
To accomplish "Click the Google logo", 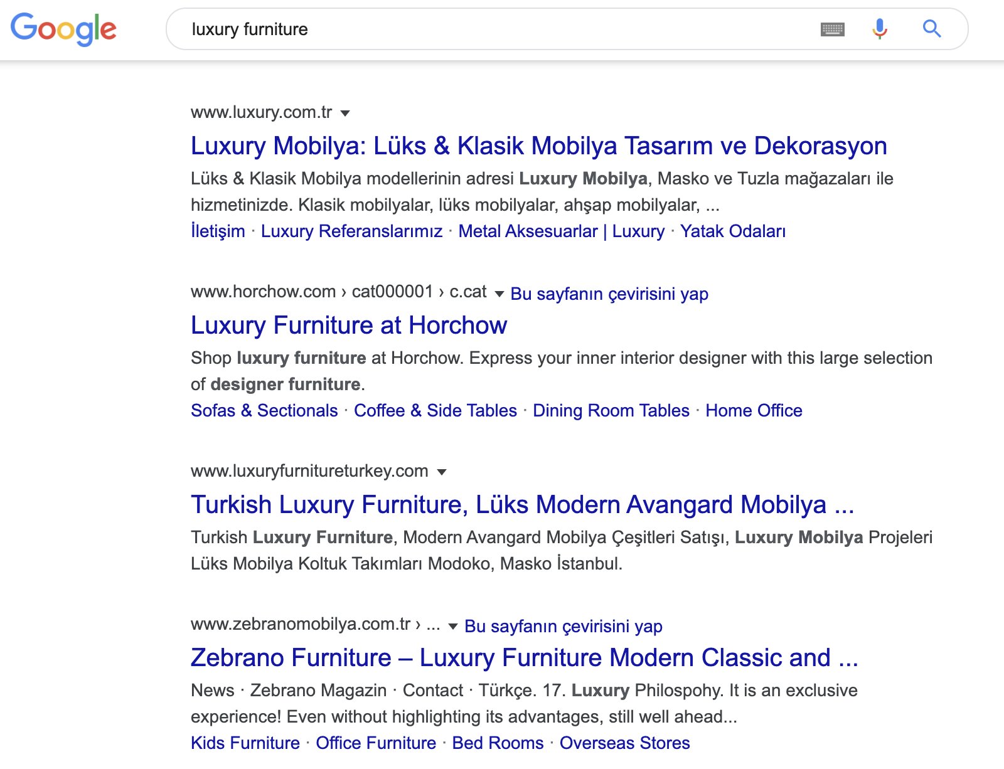I will [64, 29].
